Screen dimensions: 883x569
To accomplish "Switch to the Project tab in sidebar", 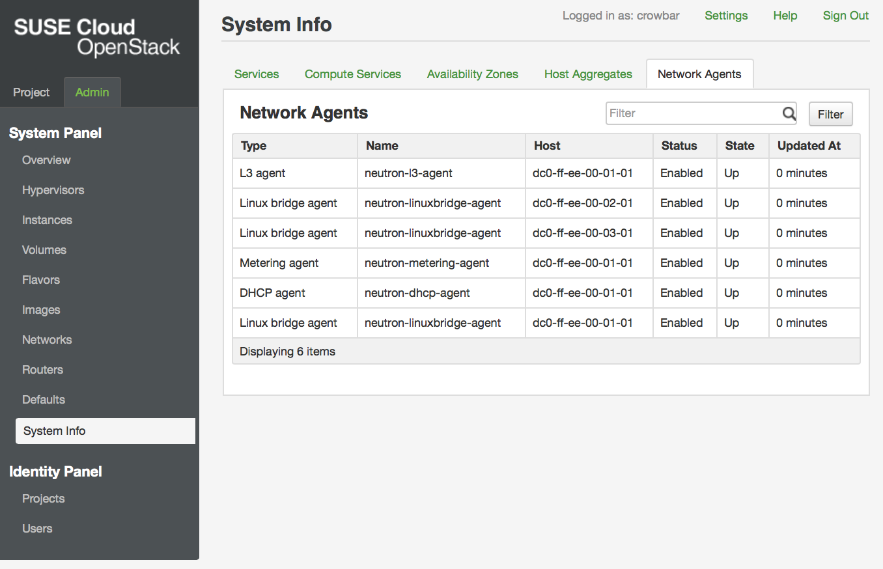I will click(x=31, y=92).
